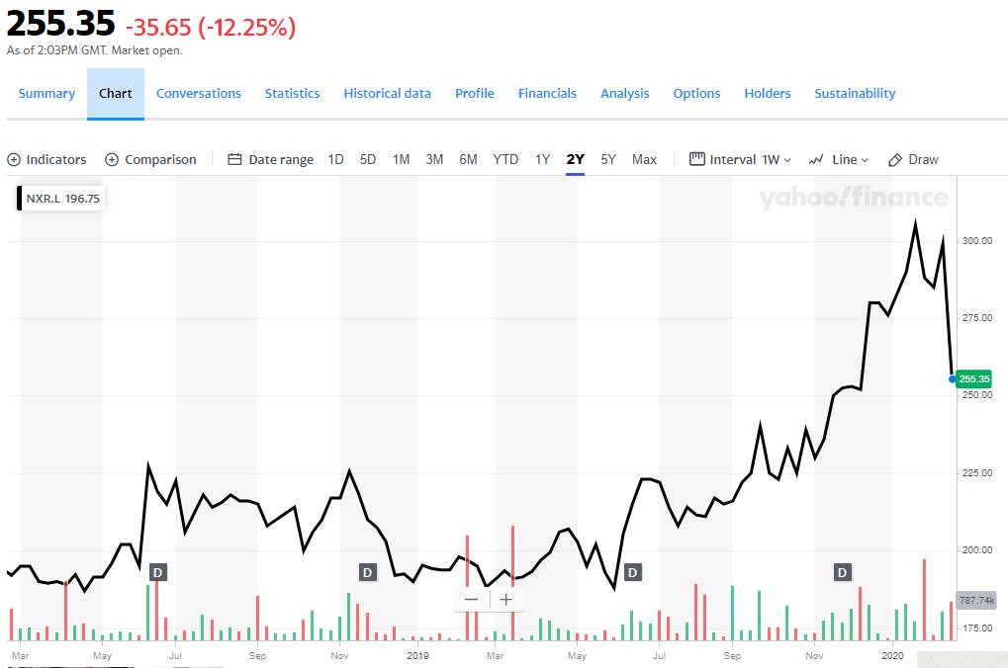Click the 787.74k volume label
This screenshot has width=1008, height=668.
pyautogui.click(x=976, y=601)
